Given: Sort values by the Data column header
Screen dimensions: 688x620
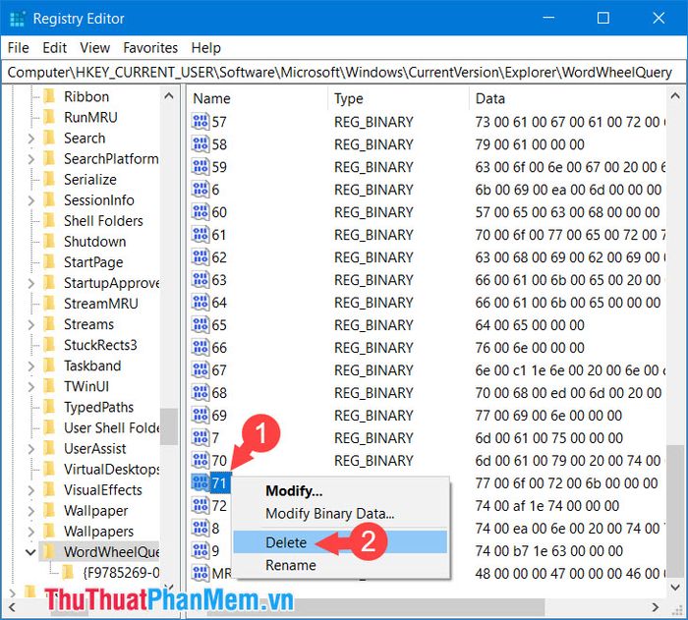Looking at the screenshot, I should click(568, 98).
